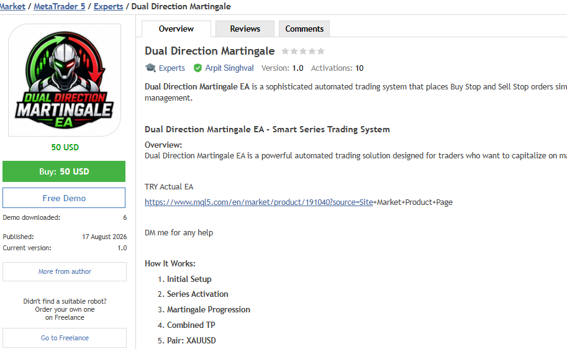The image size is (567, 349).
Task: Click TRY Actual EA text
Action: [169, 187]
